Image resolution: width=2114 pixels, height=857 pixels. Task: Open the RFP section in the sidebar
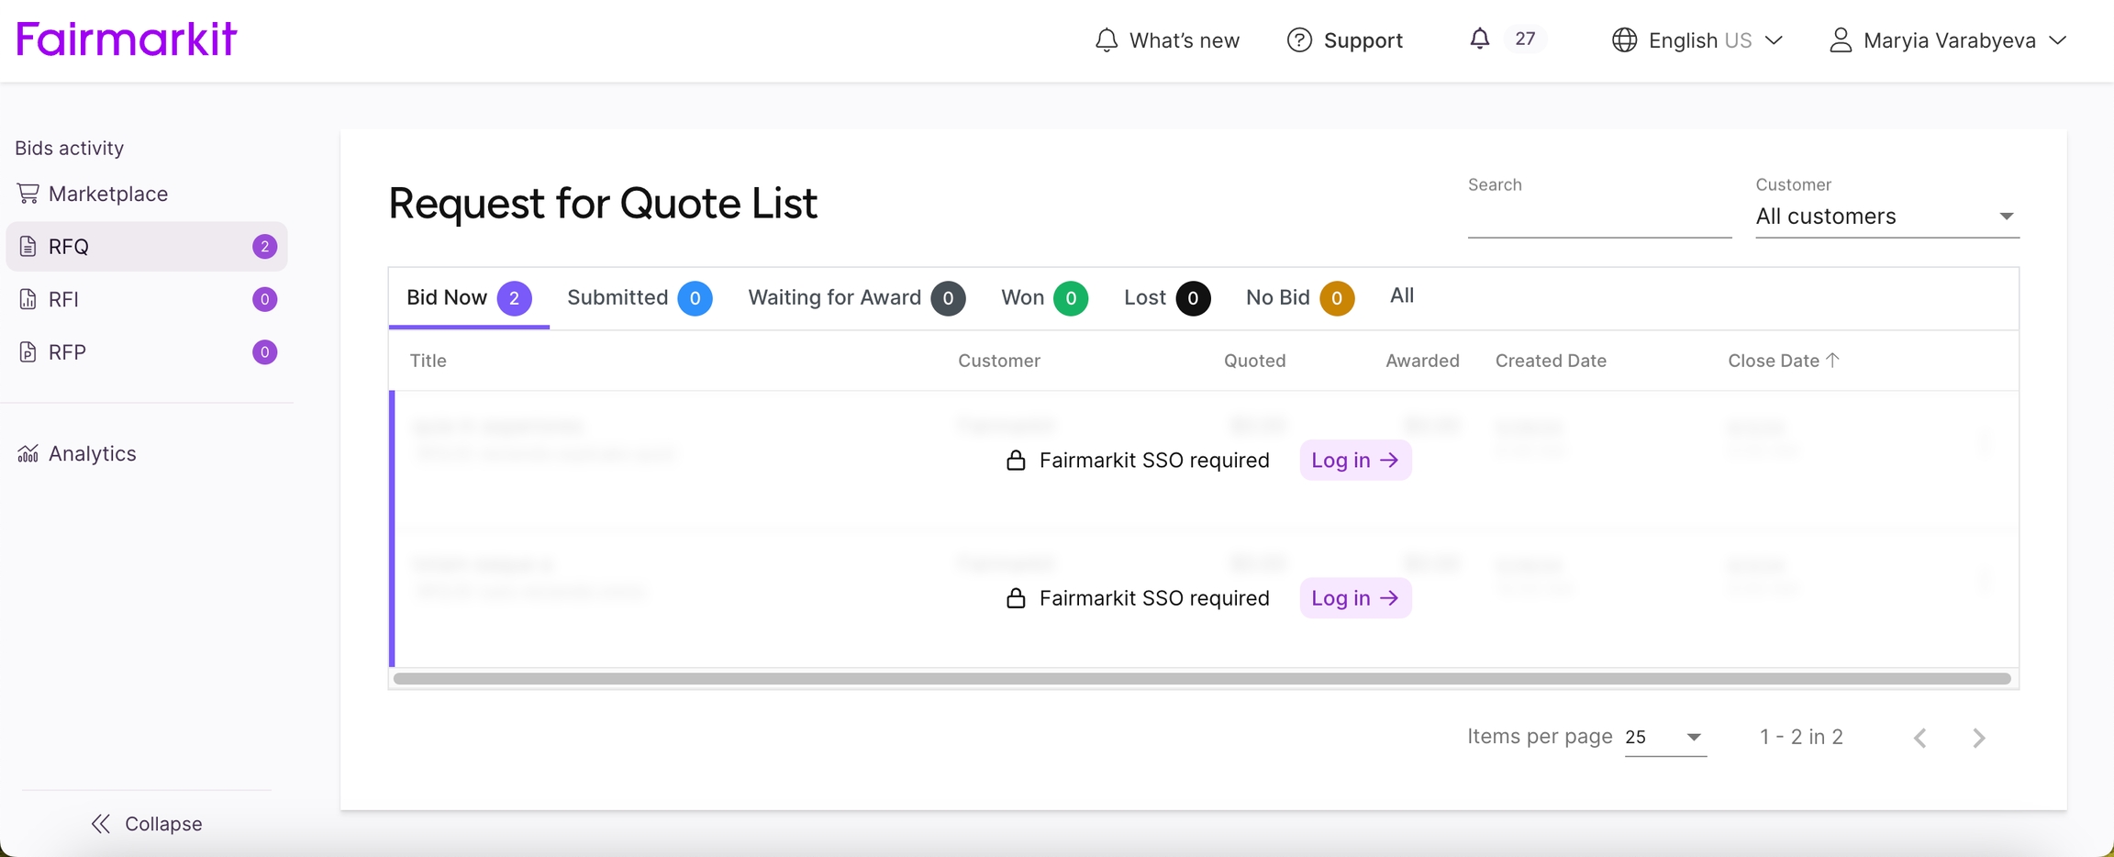click(67, 352)
